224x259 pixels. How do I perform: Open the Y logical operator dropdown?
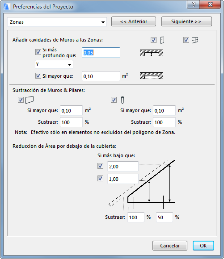tap(54, 64)
